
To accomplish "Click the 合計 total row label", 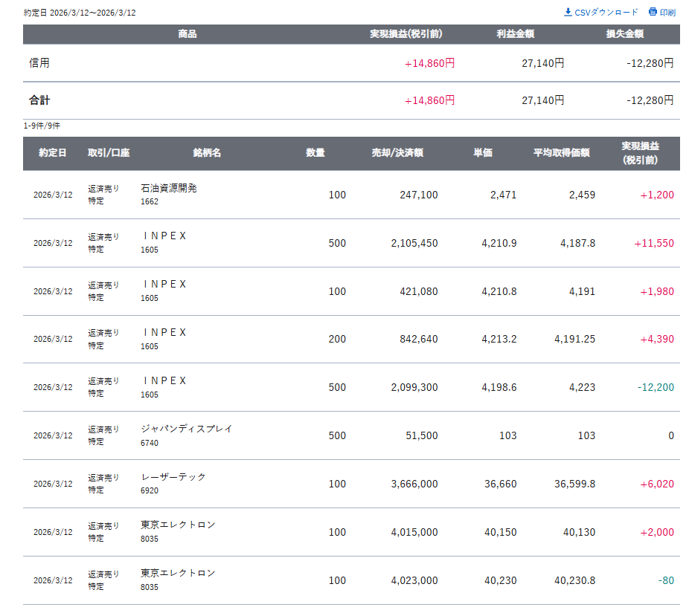I will point(39,100).
